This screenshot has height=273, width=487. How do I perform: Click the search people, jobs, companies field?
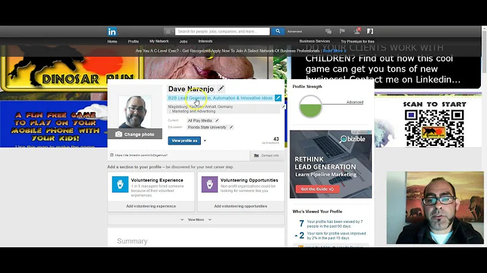click(x=223, y=31)
